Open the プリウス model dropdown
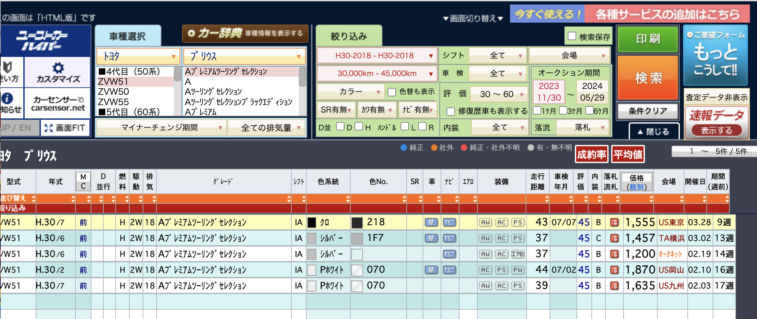The image size is (757, 319). pos(245,56)
